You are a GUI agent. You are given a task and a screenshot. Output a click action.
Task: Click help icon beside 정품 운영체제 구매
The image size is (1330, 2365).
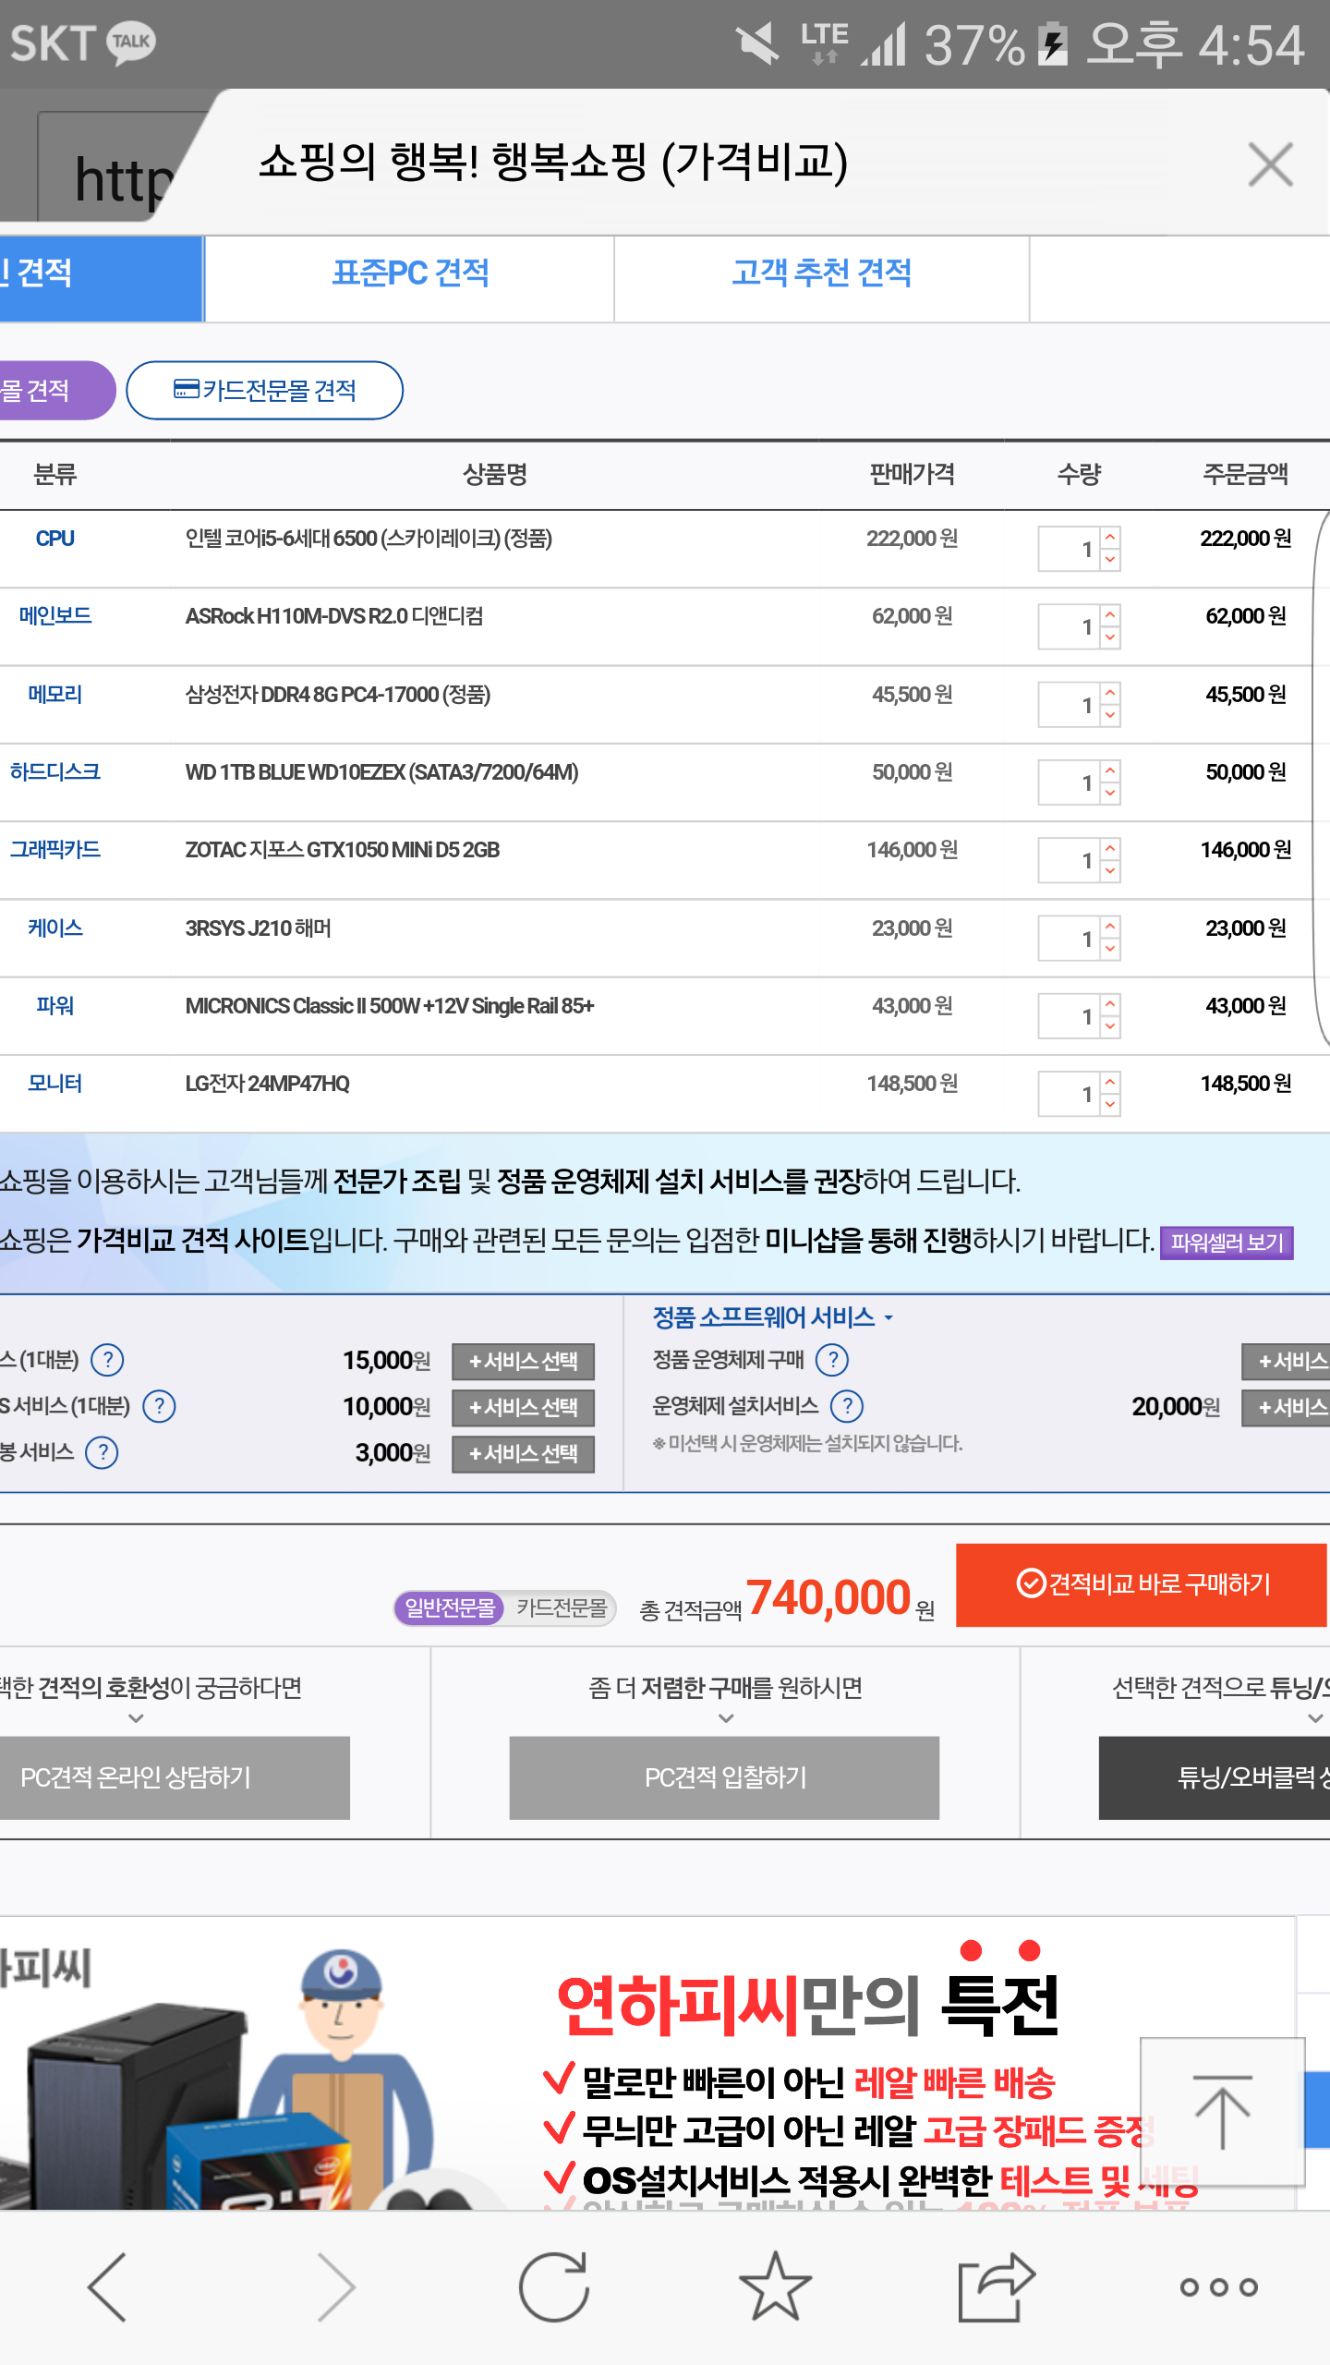click(833, 1360)
